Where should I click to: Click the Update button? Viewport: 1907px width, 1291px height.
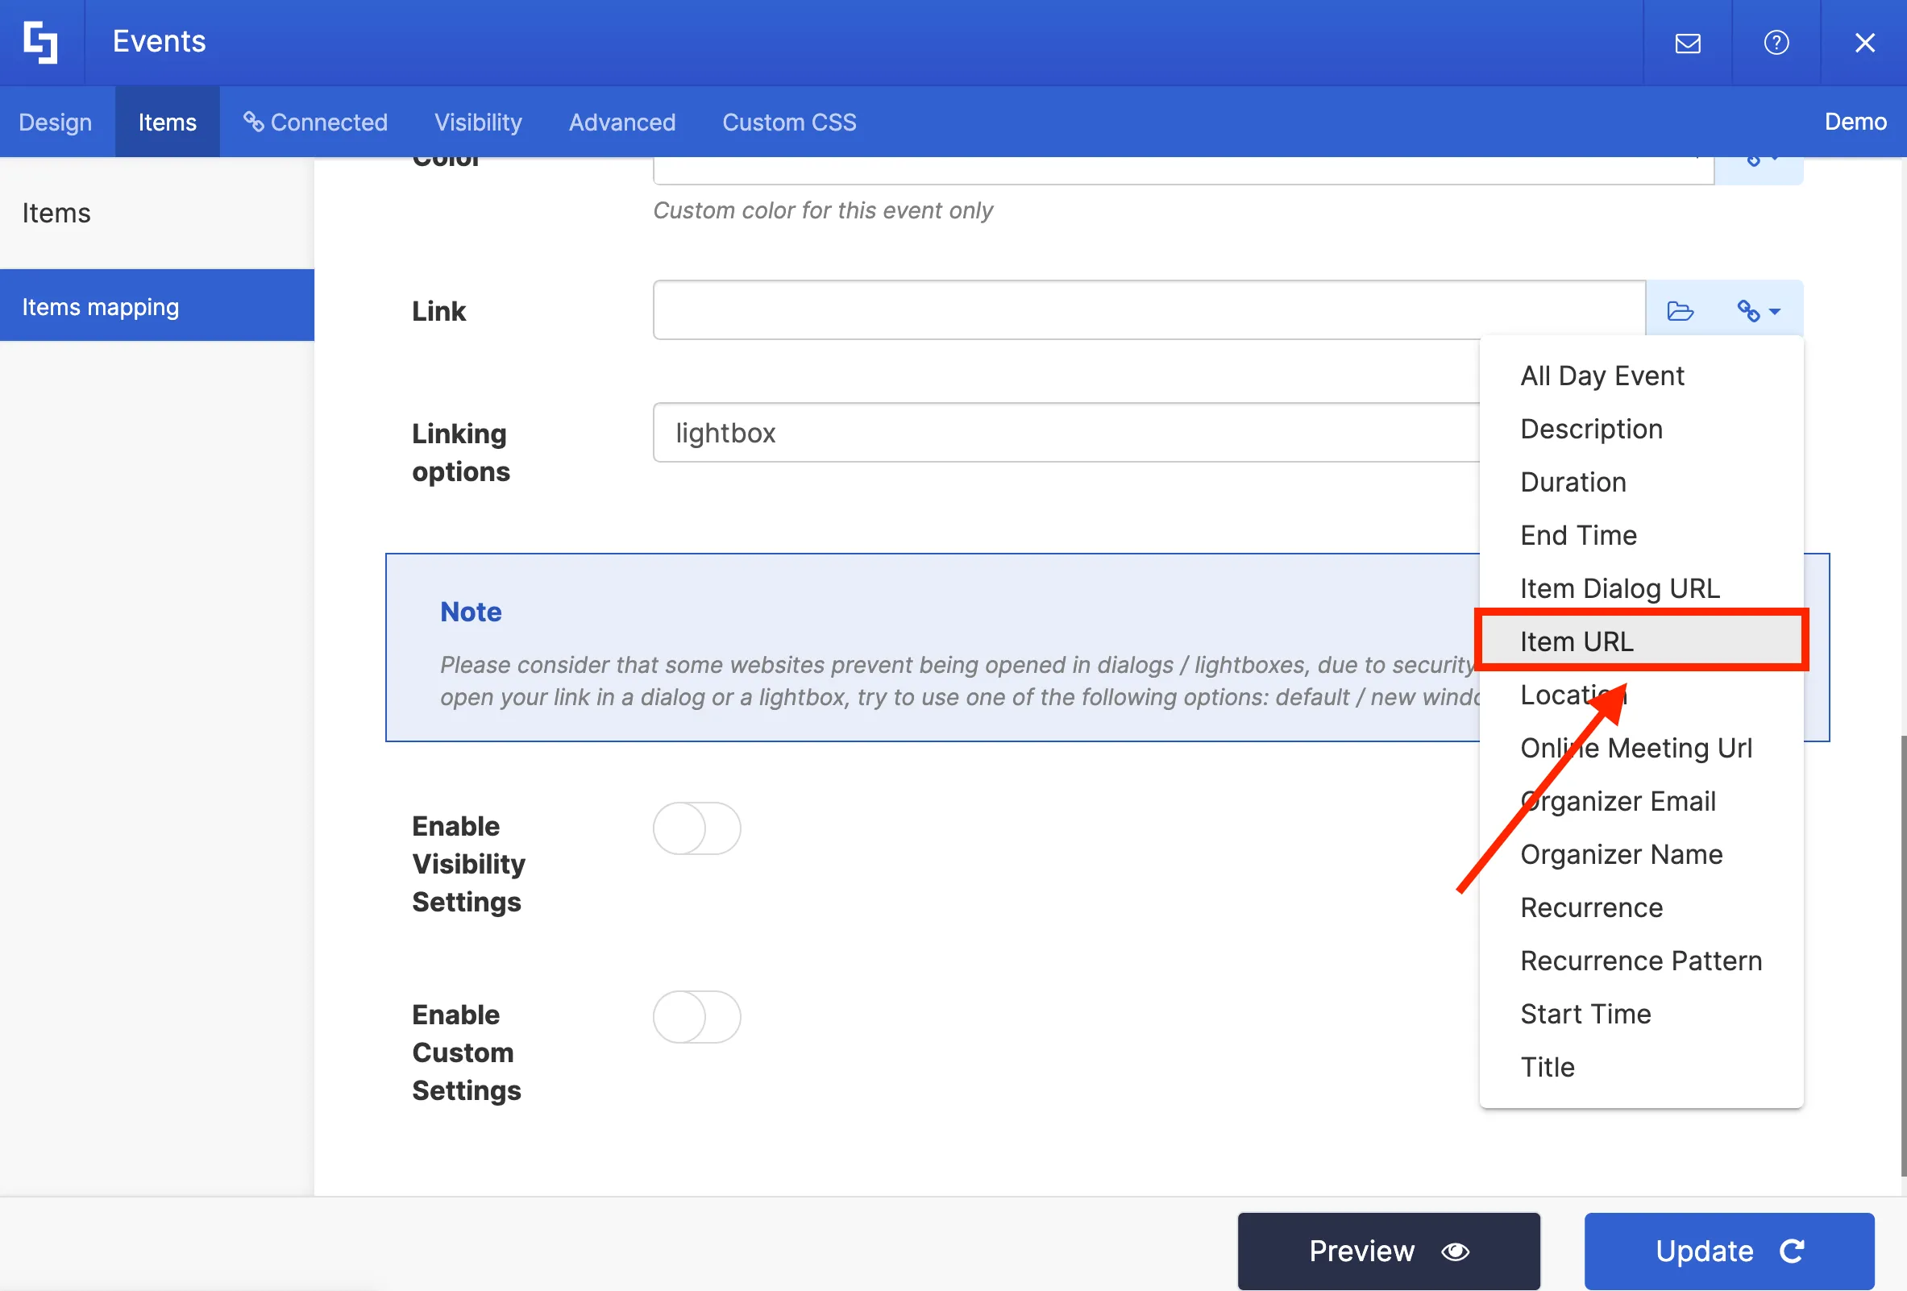point(1729,1251)
